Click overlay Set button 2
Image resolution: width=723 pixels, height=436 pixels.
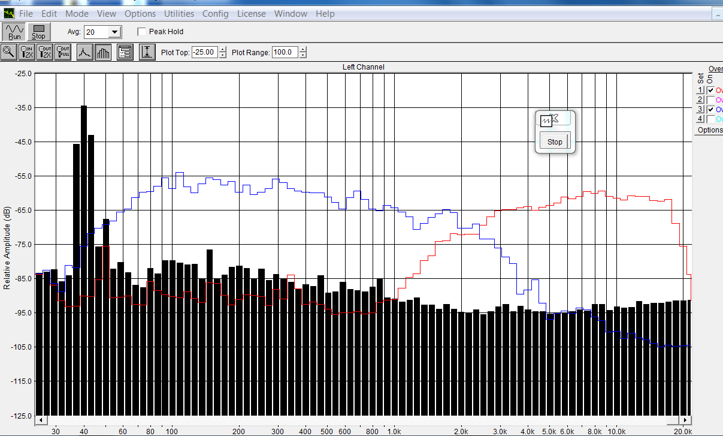click(700, 100)
